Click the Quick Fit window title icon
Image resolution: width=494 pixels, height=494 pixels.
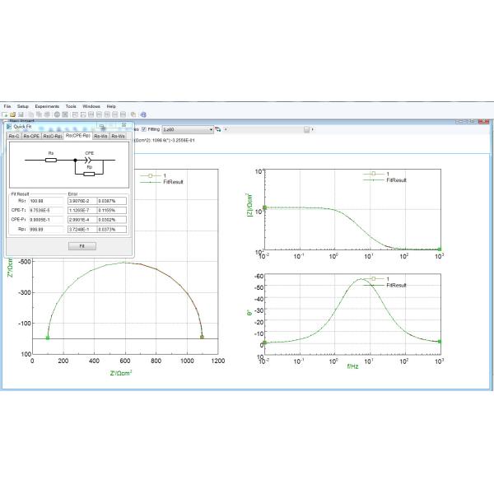point(9,126)
